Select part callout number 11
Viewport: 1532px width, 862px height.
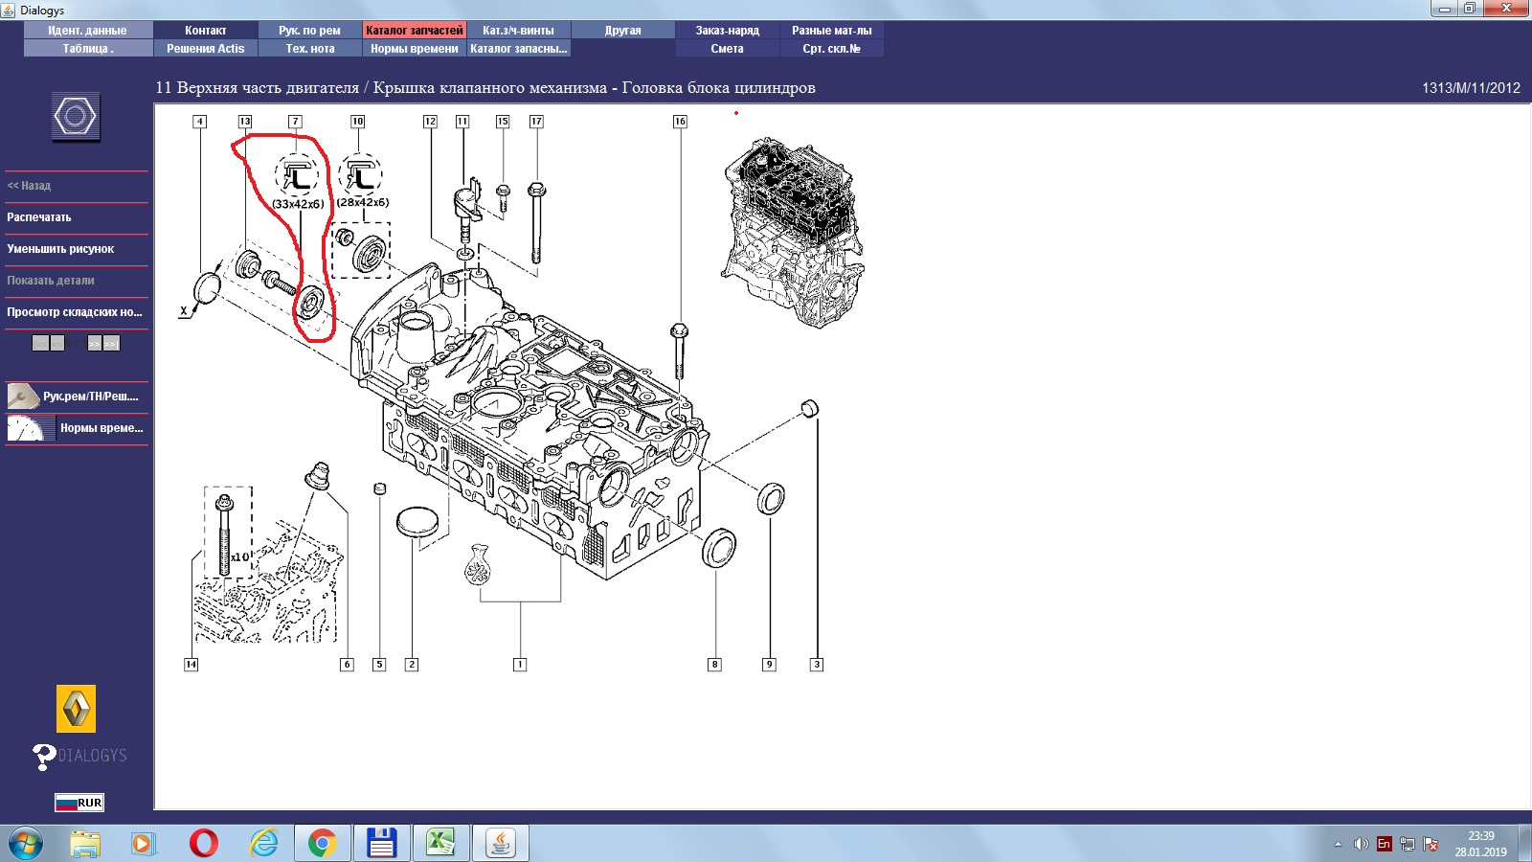coord(462,122)
